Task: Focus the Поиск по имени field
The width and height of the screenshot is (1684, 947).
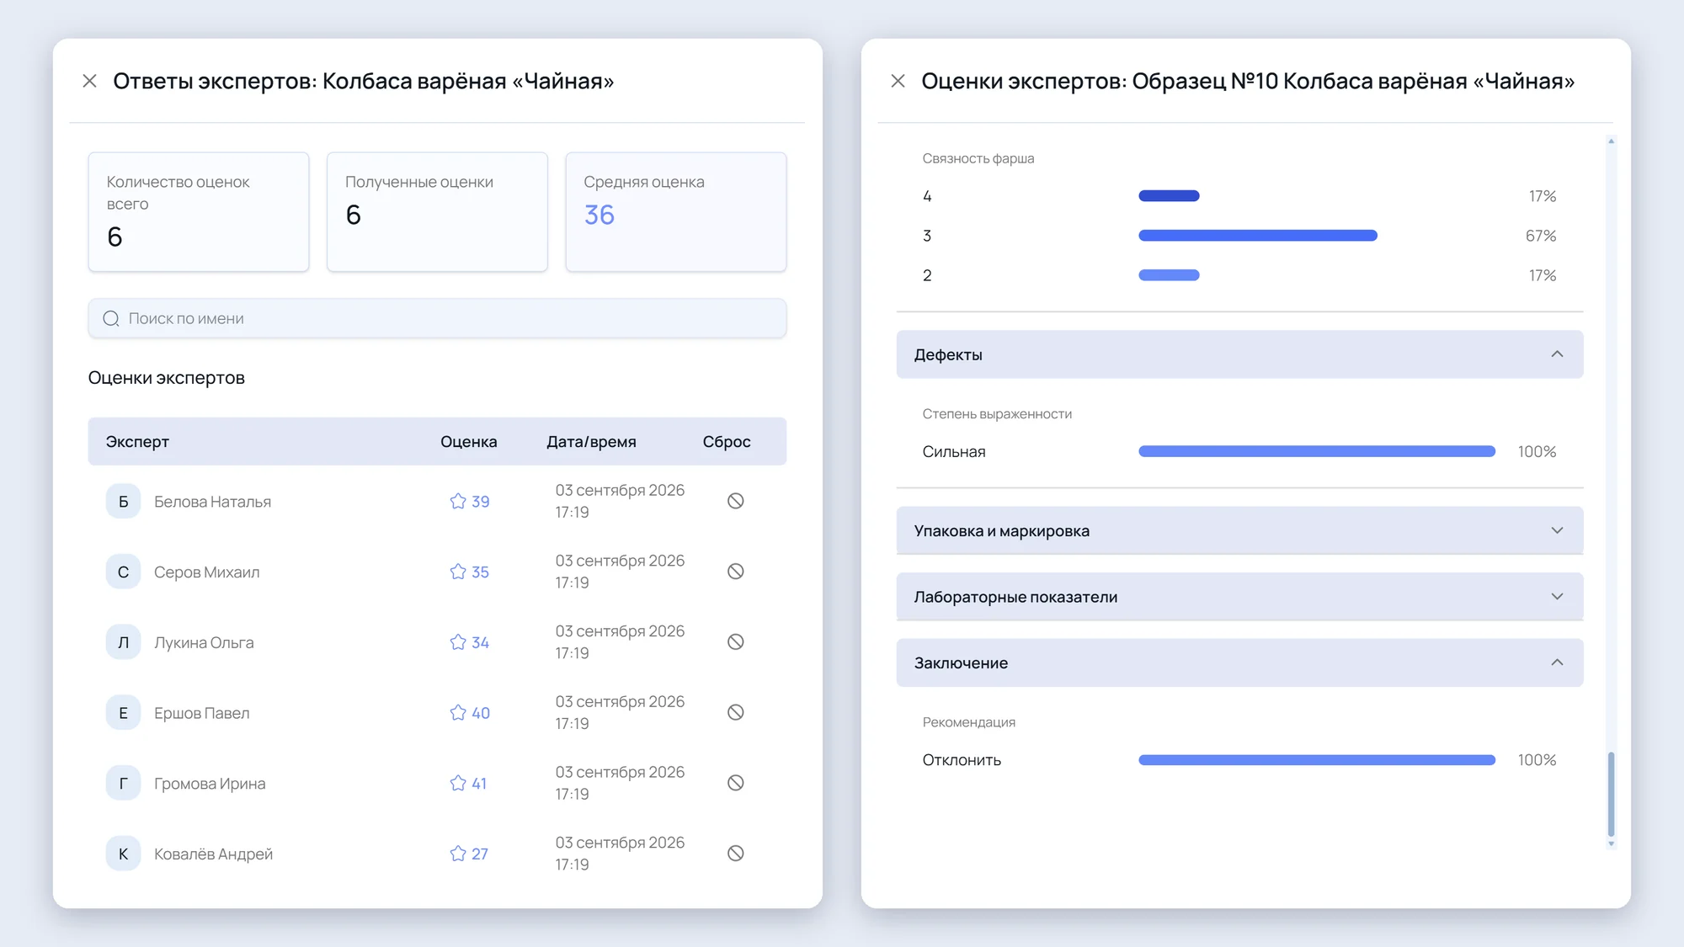Action: (x=437, y=318)
